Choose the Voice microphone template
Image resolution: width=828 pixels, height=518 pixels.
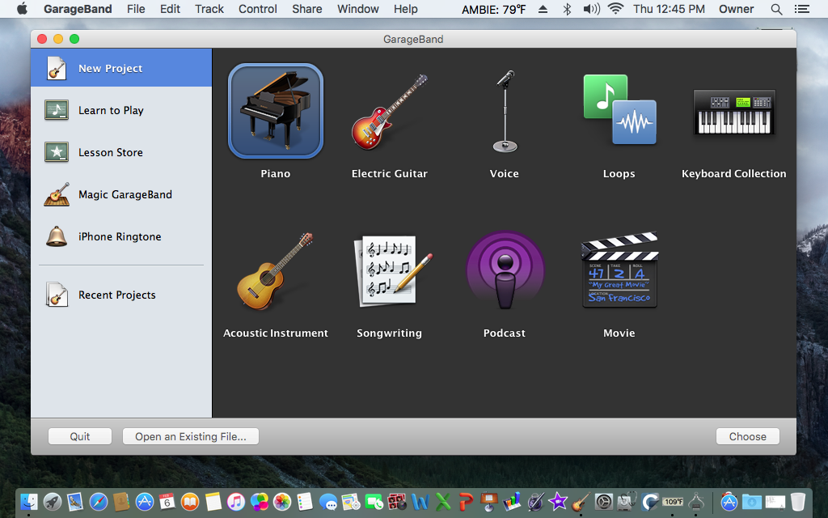click(505, 112)
